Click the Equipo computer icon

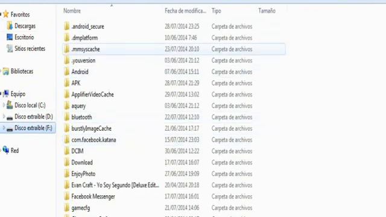coord(6,94)
